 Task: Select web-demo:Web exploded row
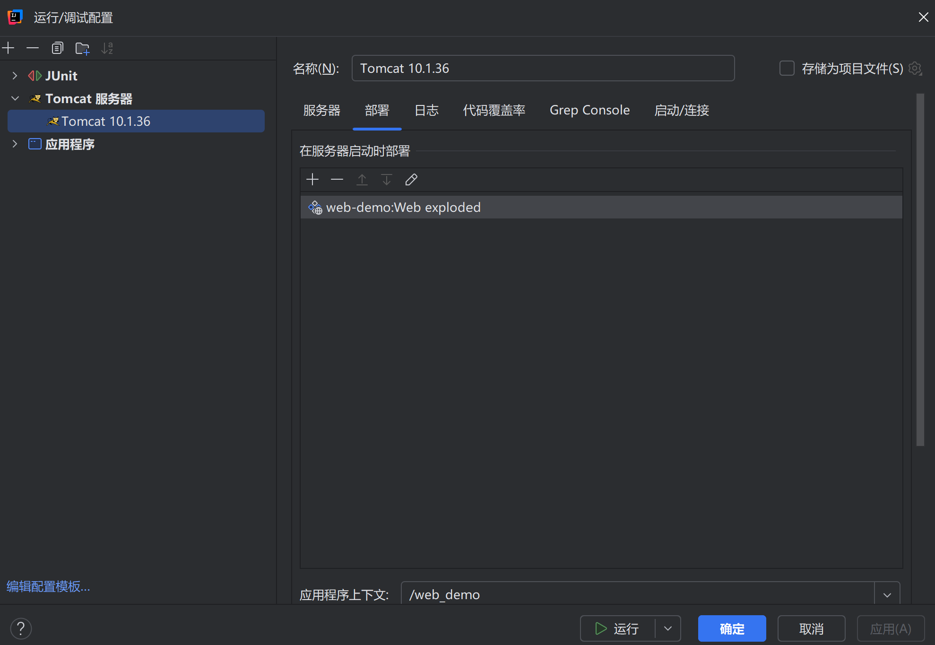[x=601, y=207]
